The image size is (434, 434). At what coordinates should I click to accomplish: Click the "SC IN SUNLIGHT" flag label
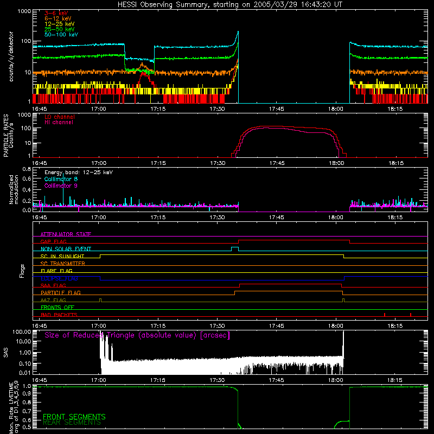pyautogui.click(x=62, y=256)
